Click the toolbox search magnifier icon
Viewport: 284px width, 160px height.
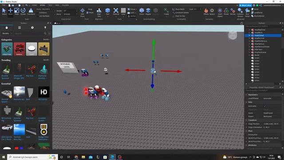(45, 33)
